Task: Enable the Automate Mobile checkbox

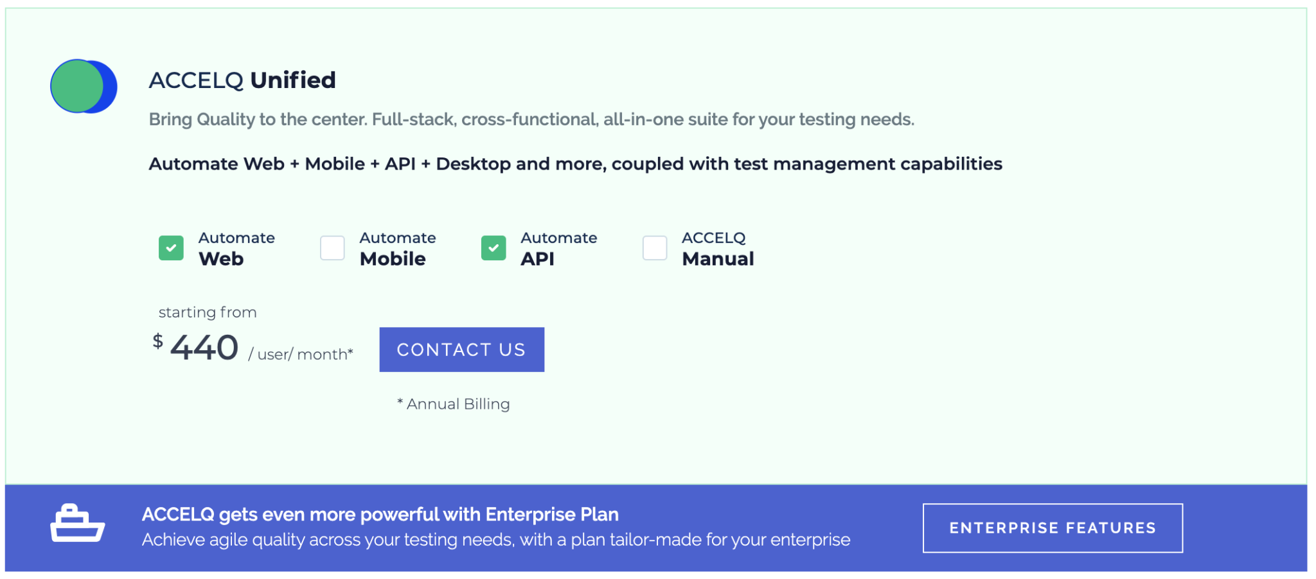Action: tap(332, 248)
